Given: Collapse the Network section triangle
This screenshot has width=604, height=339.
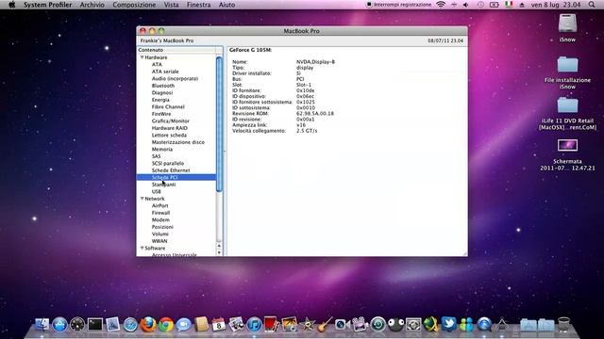Looking at the screenshot, I should tap(142, 199).
